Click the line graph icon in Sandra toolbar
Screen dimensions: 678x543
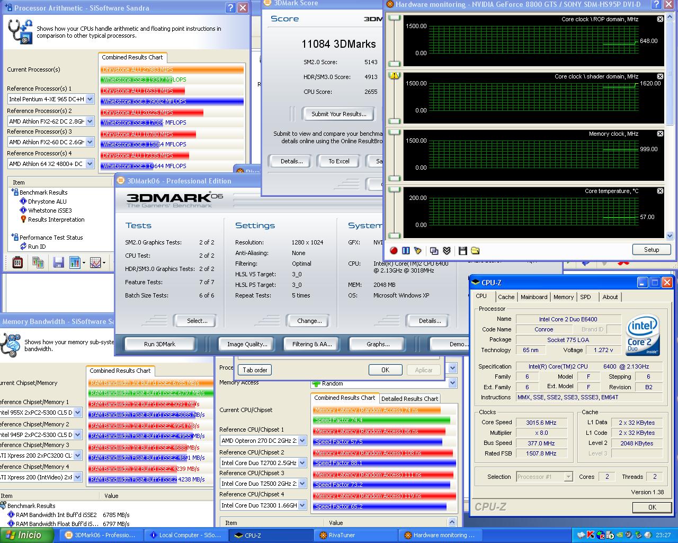coord(95,262)
